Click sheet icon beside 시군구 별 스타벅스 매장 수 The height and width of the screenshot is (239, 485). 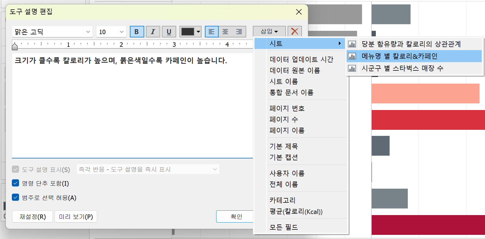coord(352,68)
